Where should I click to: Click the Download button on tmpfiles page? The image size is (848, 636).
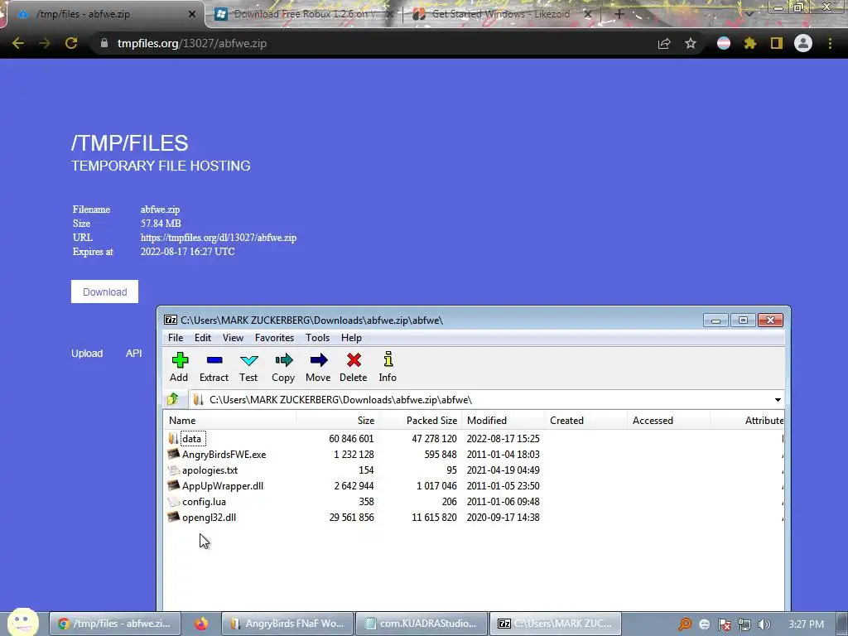point(104,291)
